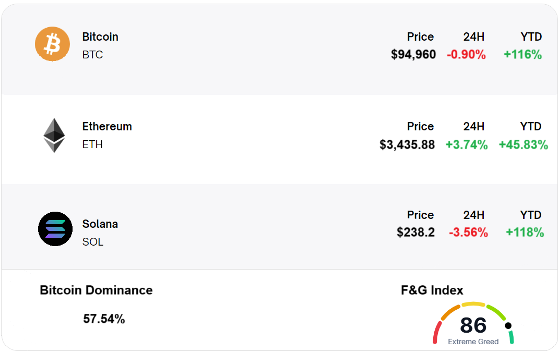The width and height of the screenshot is (559, 353).
Task: Click the Solana logo icon
Action: [55, 229]
